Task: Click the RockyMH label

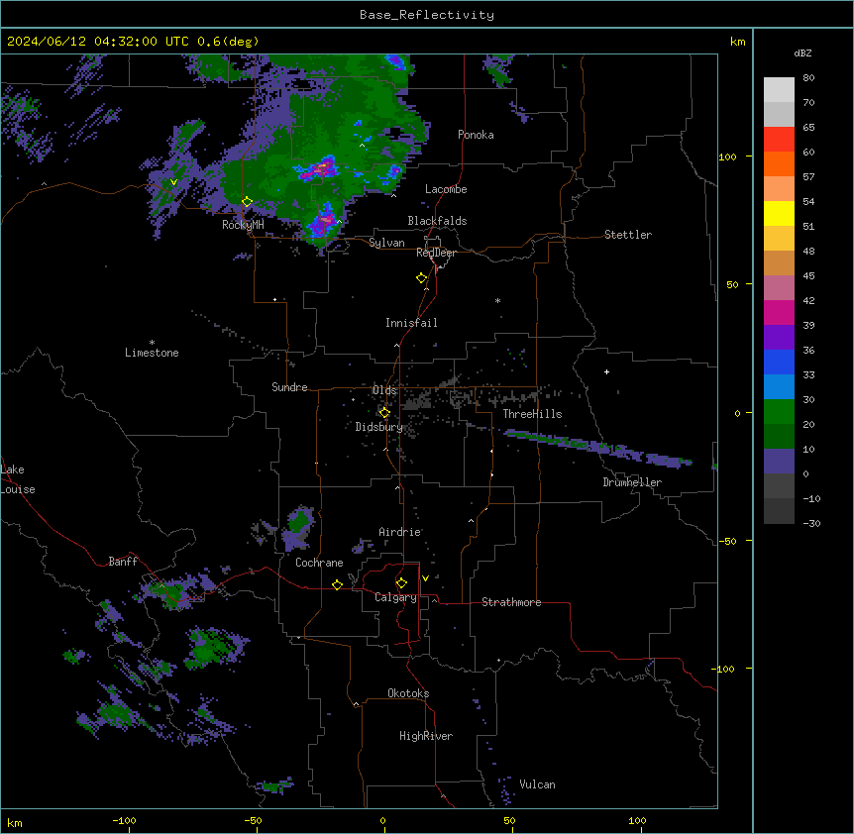Action: (243, 225)
